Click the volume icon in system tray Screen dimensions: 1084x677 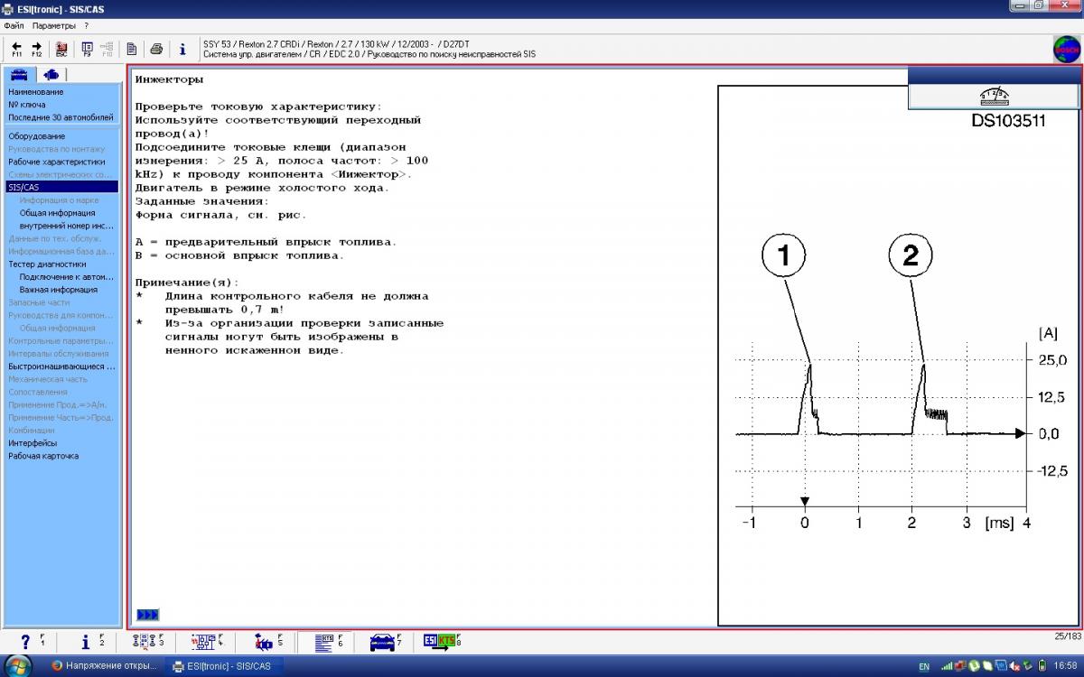[1015, 666]
